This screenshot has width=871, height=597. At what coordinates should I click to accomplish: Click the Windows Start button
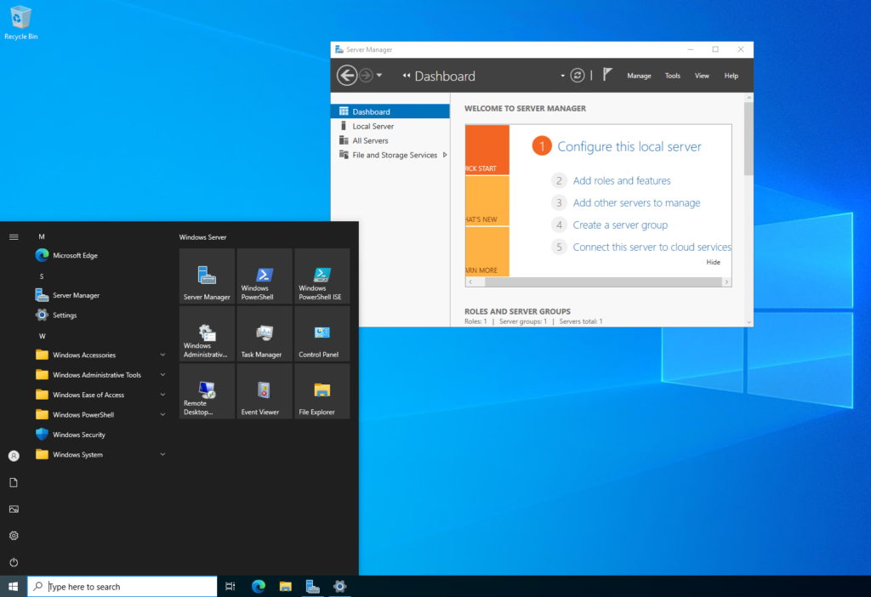pyautogui.click(x=14, y=587)
